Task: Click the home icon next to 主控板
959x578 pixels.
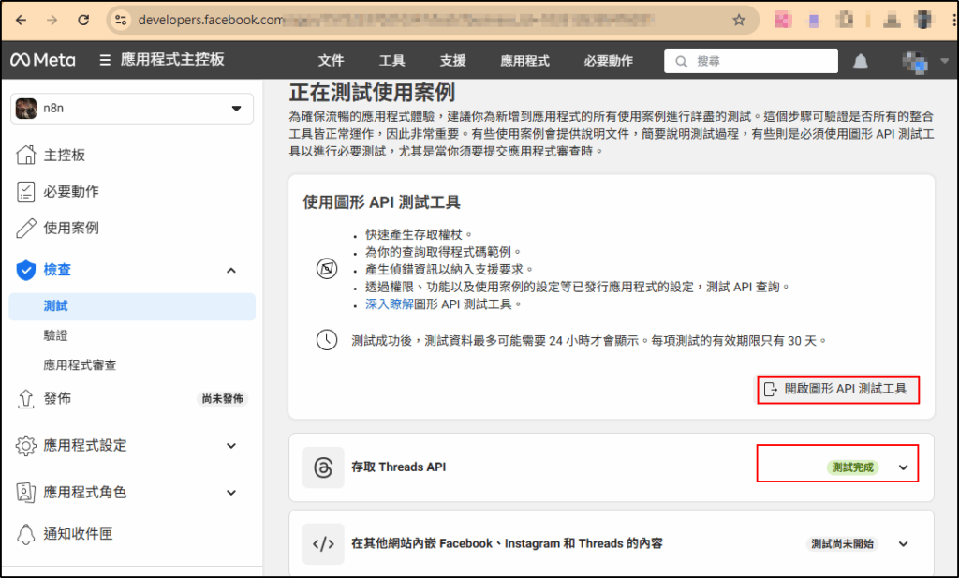Action: 25,155
